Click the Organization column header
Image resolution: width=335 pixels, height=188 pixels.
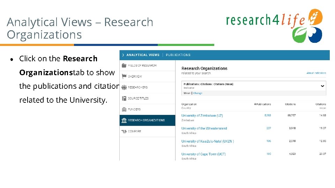coord(189,104)
